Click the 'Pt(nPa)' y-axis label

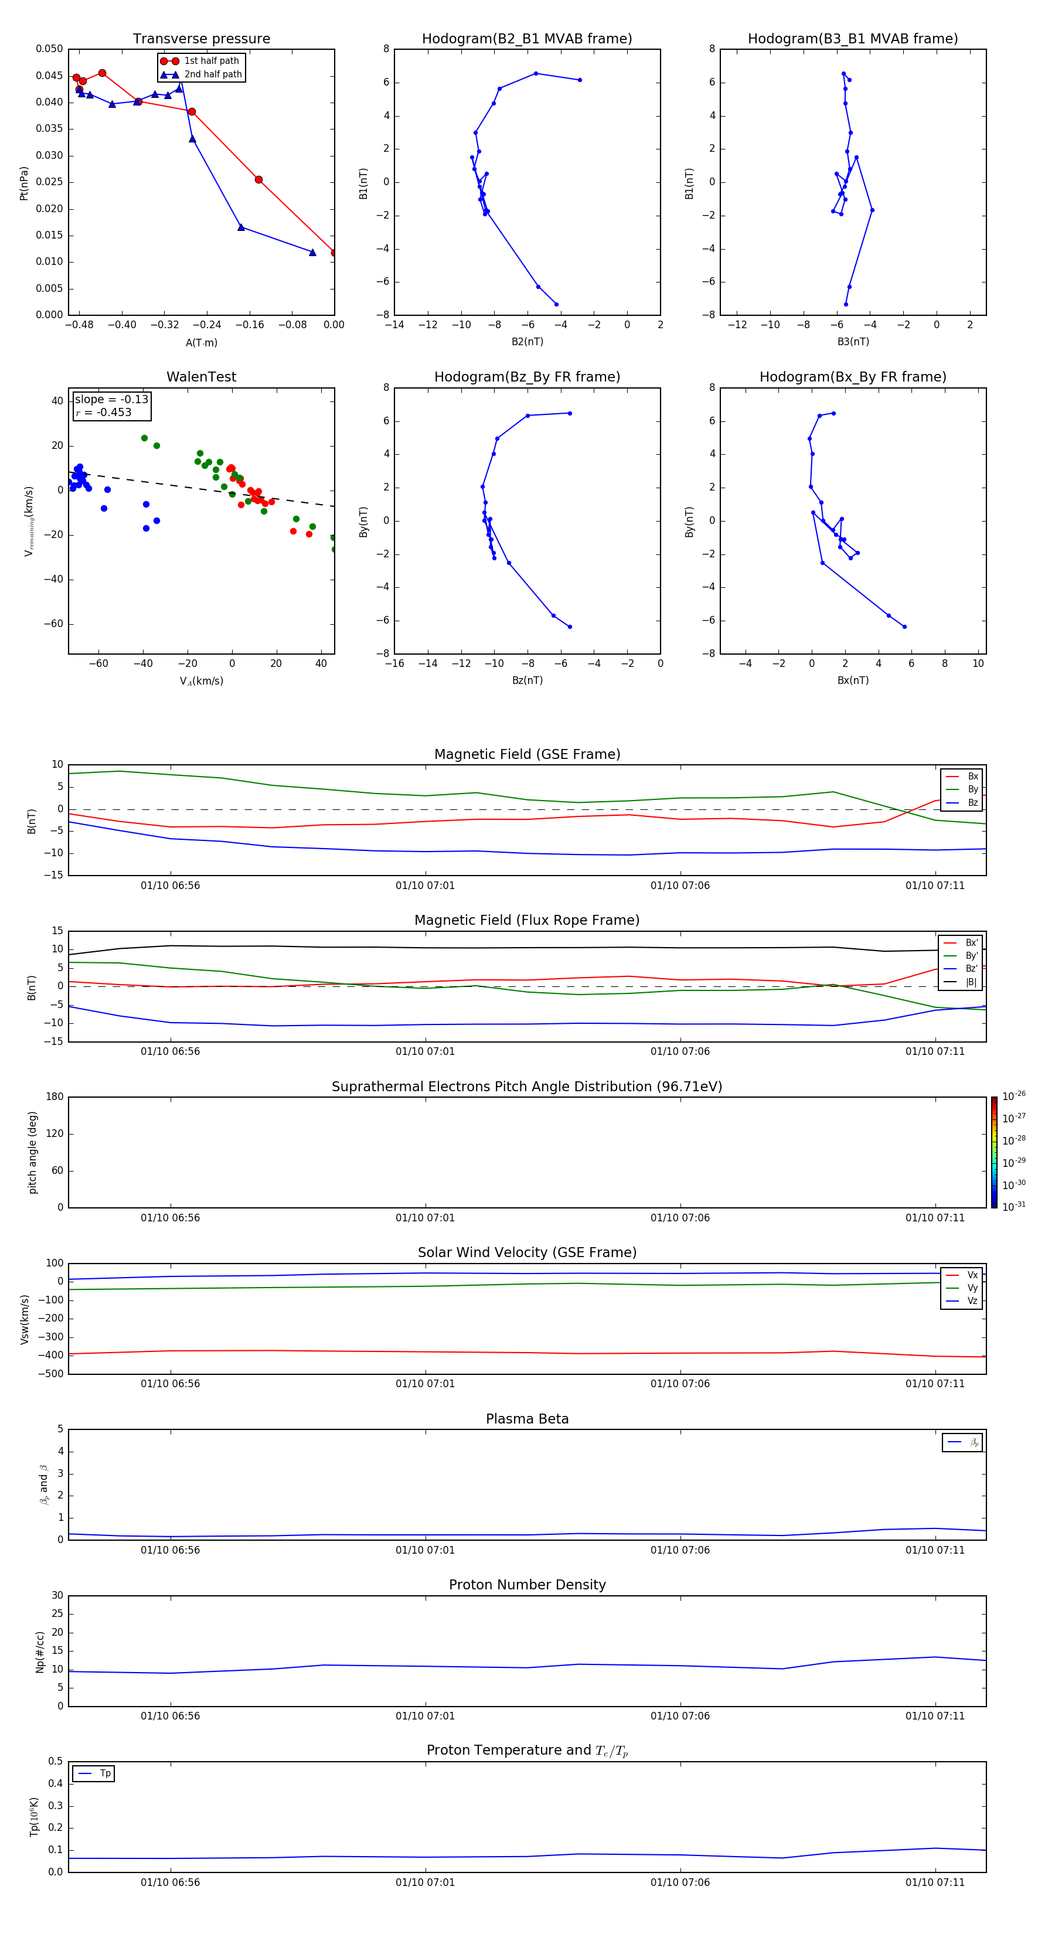click(x=24, y=183)
